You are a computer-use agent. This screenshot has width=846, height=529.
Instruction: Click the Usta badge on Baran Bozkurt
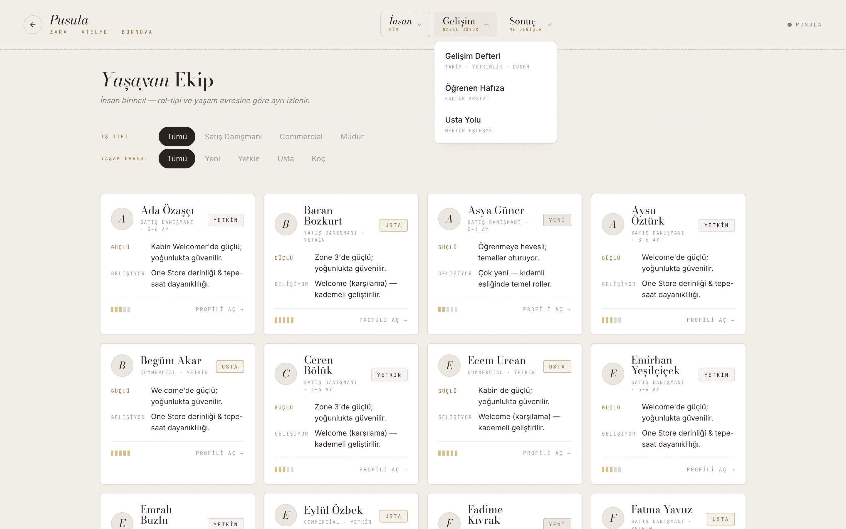click(x=394, y=225)
